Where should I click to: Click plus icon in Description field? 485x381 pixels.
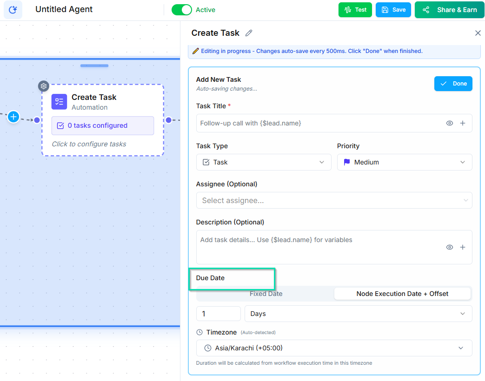tap(463, 247)
